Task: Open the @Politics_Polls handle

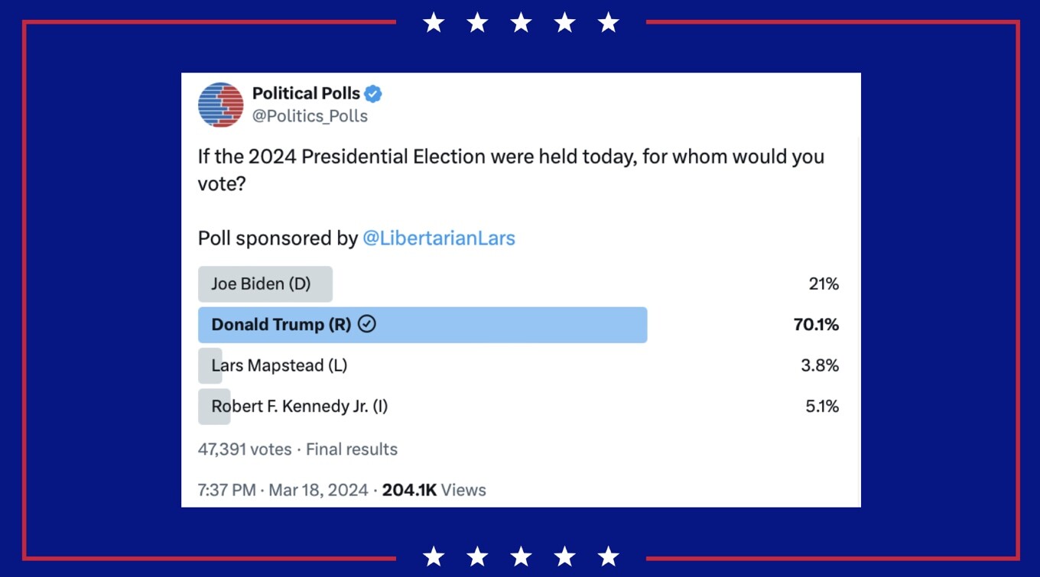Action: tap(310, 116)
